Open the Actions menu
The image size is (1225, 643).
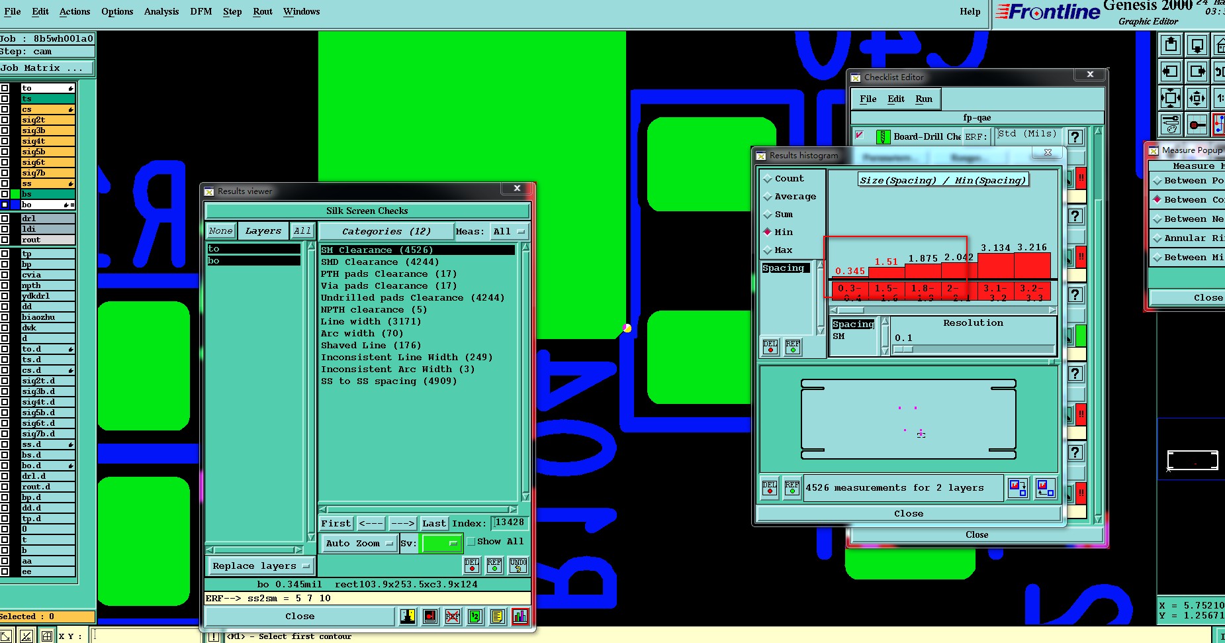(x=75, y=12)
